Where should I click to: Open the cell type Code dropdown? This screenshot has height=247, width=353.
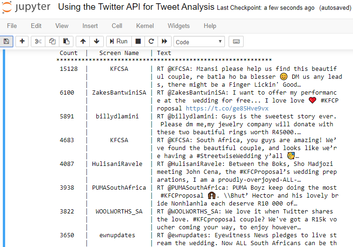coord(199,42)
